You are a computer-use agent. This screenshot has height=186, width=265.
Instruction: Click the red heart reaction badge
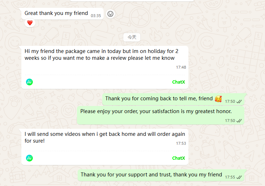[x=30, y=23]
